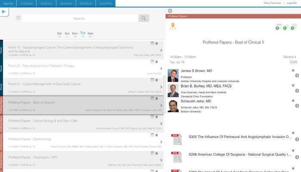Star the S305 Perineural Invasion paper
The image size is (301, 172).
point(293,133)
